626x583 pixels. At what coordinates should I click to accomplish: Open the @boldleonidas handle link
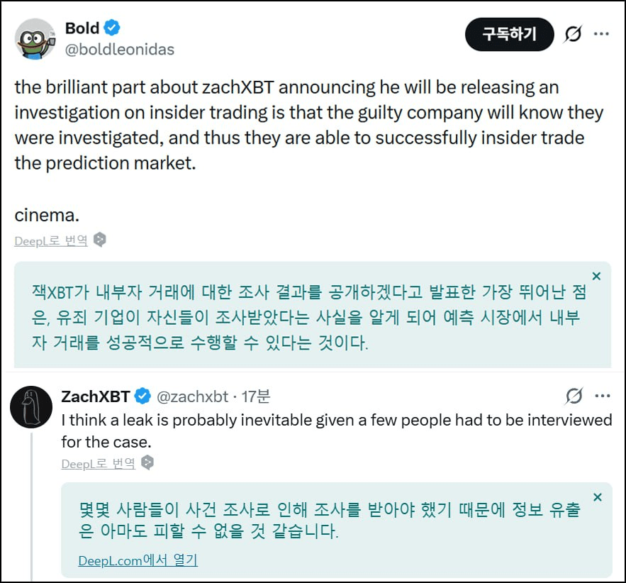(x=120, y=50)
